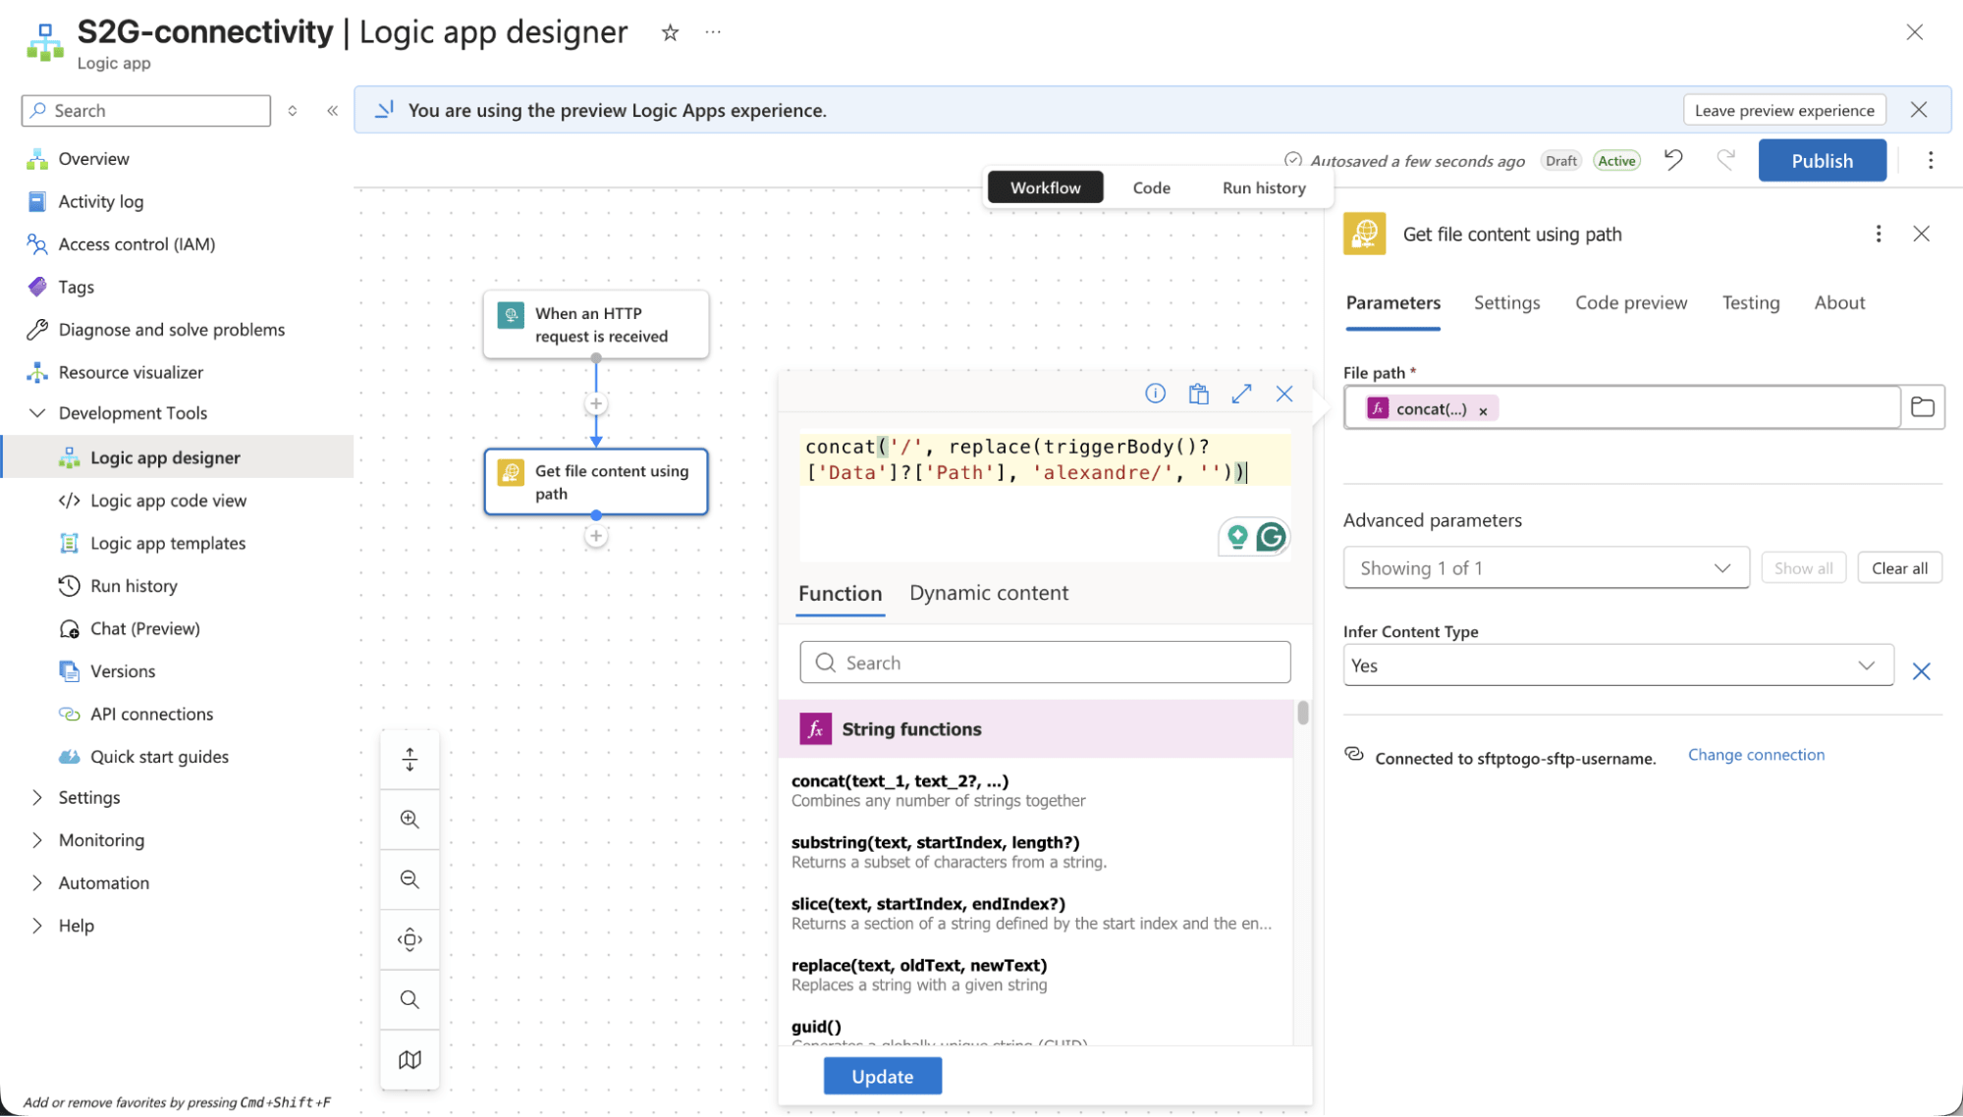Open the Code preview tab
This screenshot has width=1963, height=1117.
pyautogui.click(x=1630, y=303)
